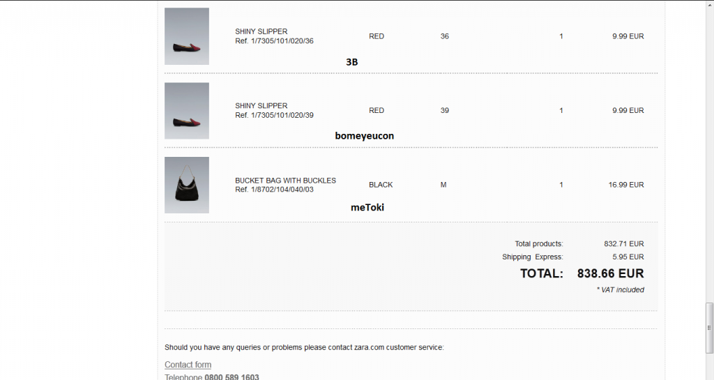Open the Contact form link
This screenshot has height=380, width=714.
click(188, 365)
